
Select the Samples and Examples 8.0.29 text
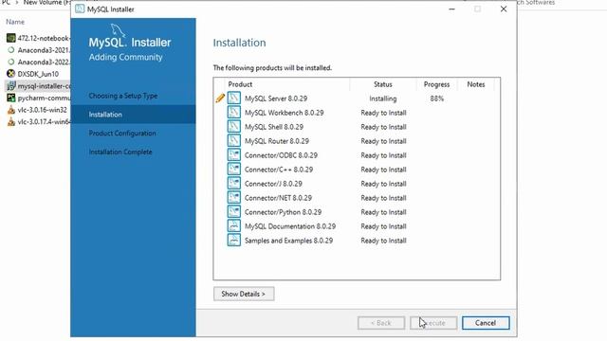[x=288, y=241]
